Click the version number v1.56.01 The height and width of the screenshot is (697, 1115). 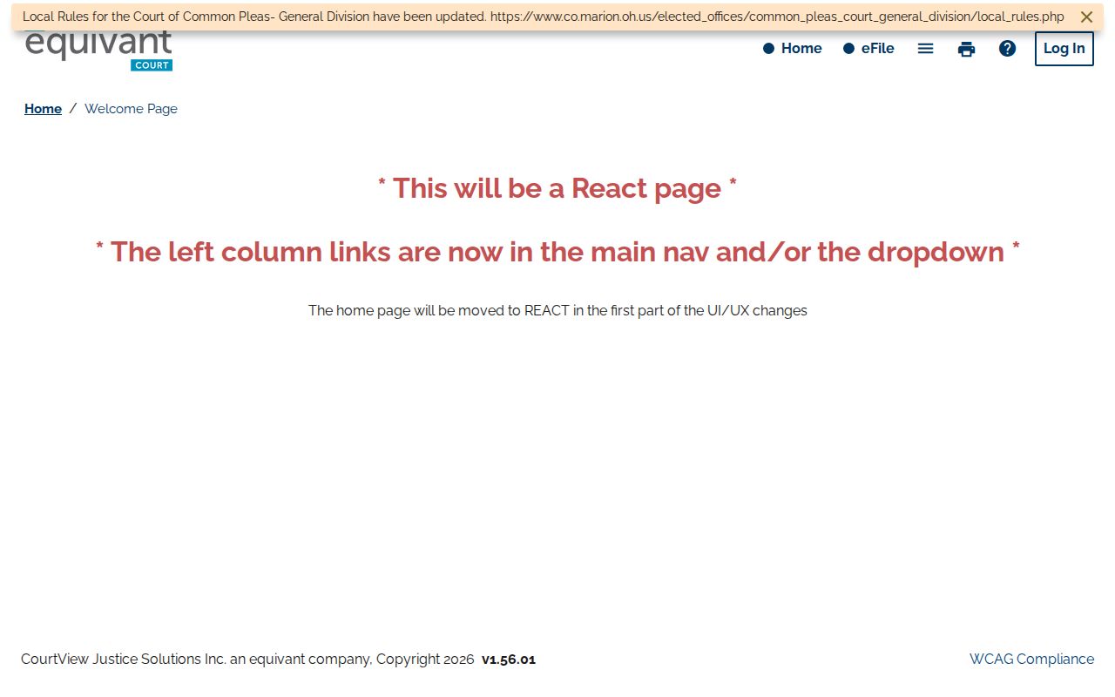coord(509,660)
